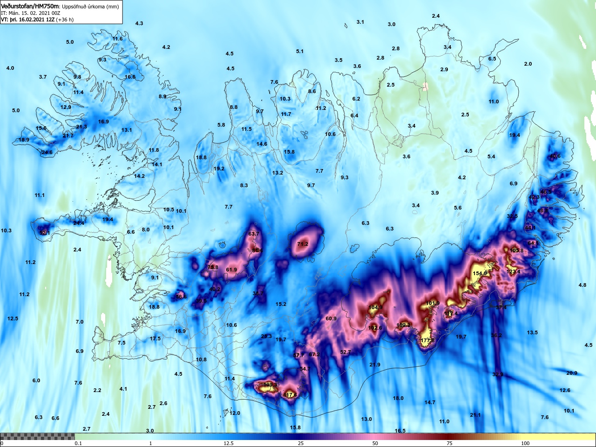
Task: Click the 12.9 value on the map
Action: point(66,107)
